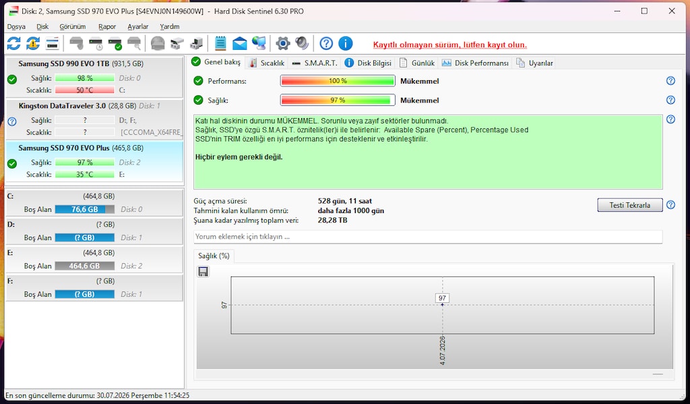Click the Testi Tekrarla button
Screen dimensions: 690x404
[x=630, y=205]
